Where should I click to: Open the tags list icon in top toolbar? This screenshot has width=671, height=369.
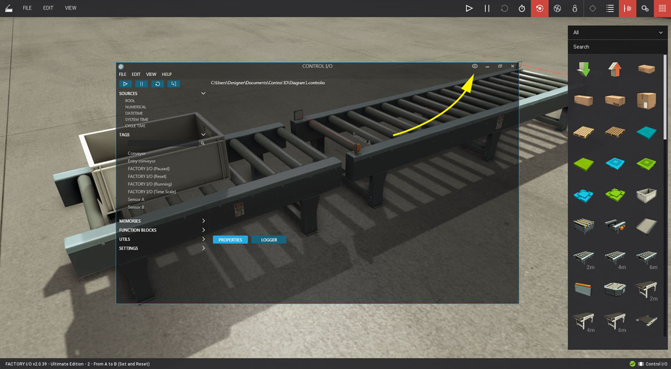pyautogui.click(x=610, y=8)
